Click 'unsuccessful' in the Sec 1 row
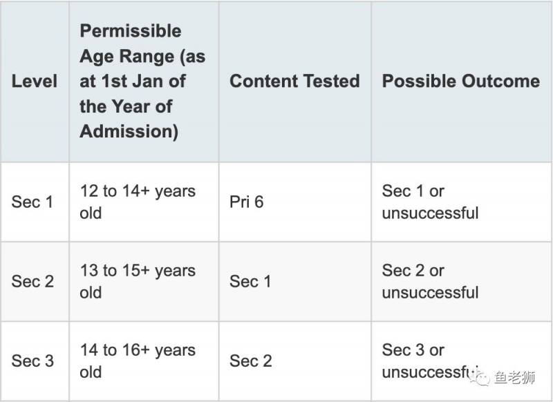The height and width of the screenshot is (402, 553). tap(430, 213)
